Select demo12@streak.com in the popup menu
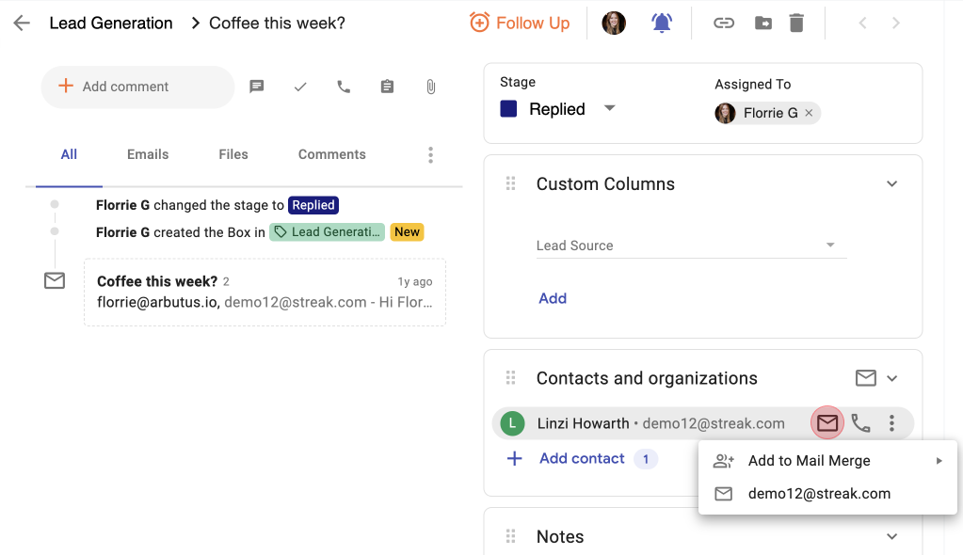The width and height of the screenshot is (963, 555). 827,494
